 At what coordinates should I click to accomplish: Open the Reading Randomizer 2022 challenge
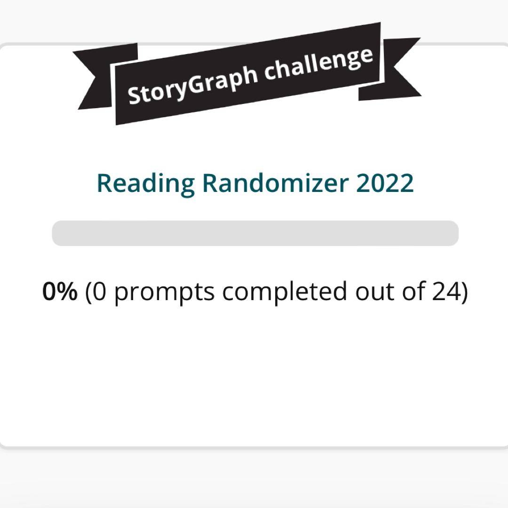(255, 183)
